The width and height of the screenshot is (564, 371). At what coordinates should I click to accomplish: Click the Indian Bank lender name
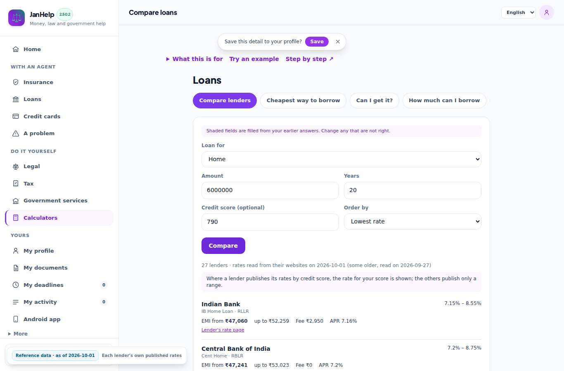pos(221,304)
